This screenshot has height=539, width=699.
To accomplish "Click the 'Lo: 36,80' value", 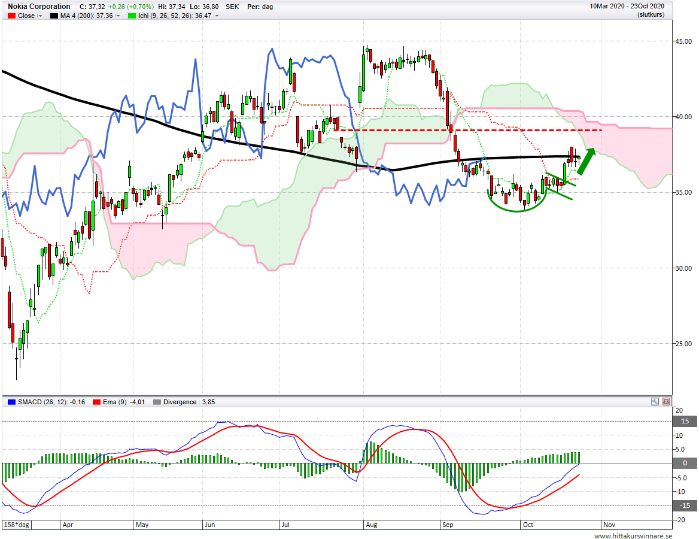I will point(204,7).
